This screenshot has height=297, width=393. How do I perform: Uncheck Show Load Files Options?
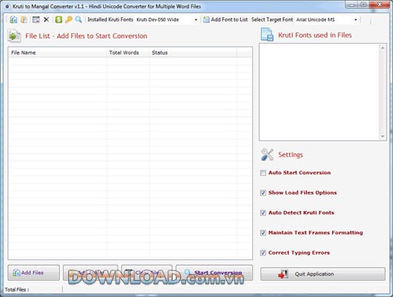263,193
